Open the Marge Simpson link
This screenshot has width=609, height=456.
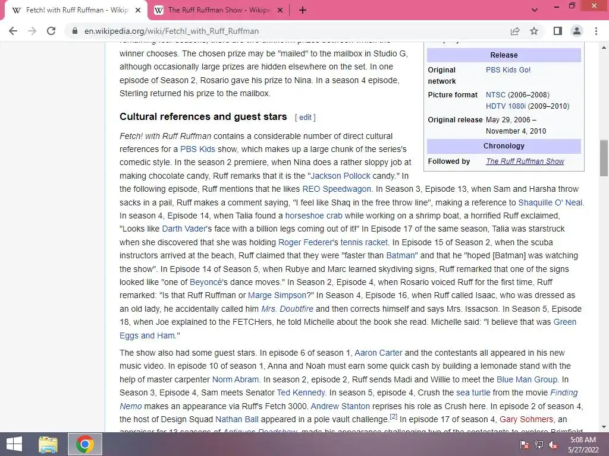pos(277,296)
